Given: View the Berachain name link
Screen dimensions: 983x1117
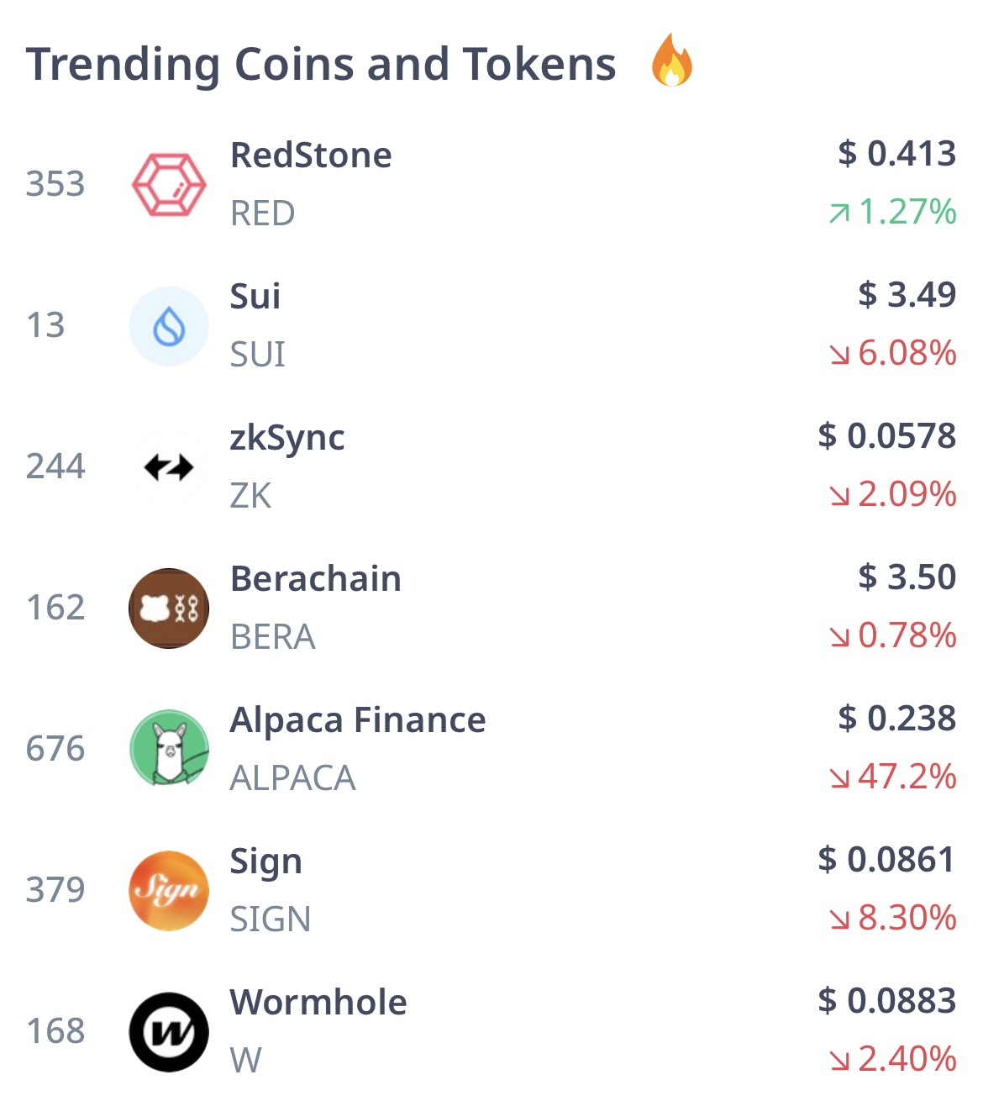Looking at the screenshot, I should pyautogui.click(x=316, y=579).
